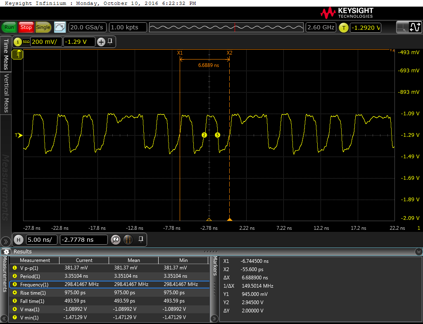Screen dimensions: 423x324
Task: Click the yellow T trigger button
Action: (x=343, y=28)
